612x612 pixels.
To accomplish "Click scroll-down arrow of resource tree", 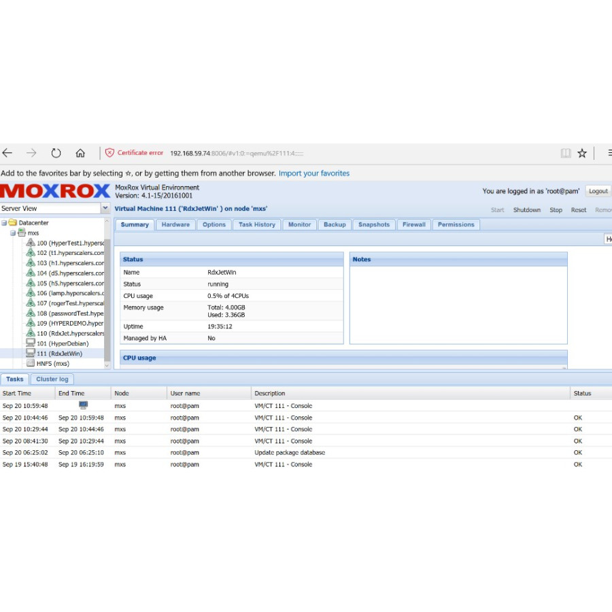I will pyautogui.click(x=107, y=365).
